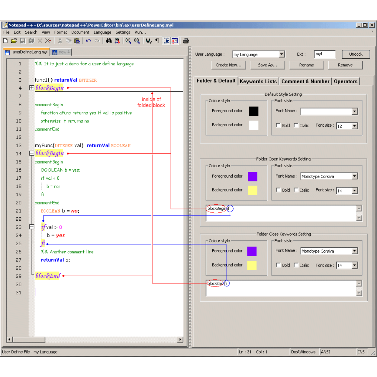This screenshot has width=377, height=377.
Task: Click the Create New button
Action: coord(229,65)
